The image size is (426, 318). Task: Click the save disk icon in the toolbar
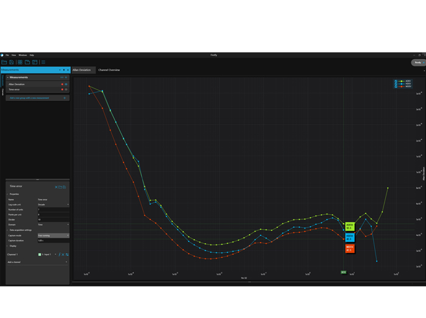tap(12, 62)
